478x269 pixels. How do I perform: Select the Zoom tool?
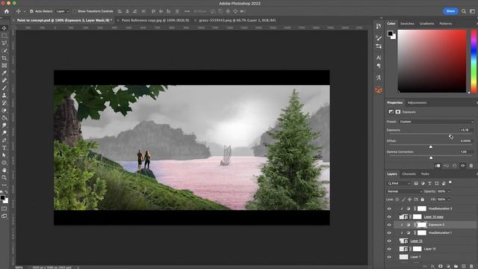click(4, 178)
